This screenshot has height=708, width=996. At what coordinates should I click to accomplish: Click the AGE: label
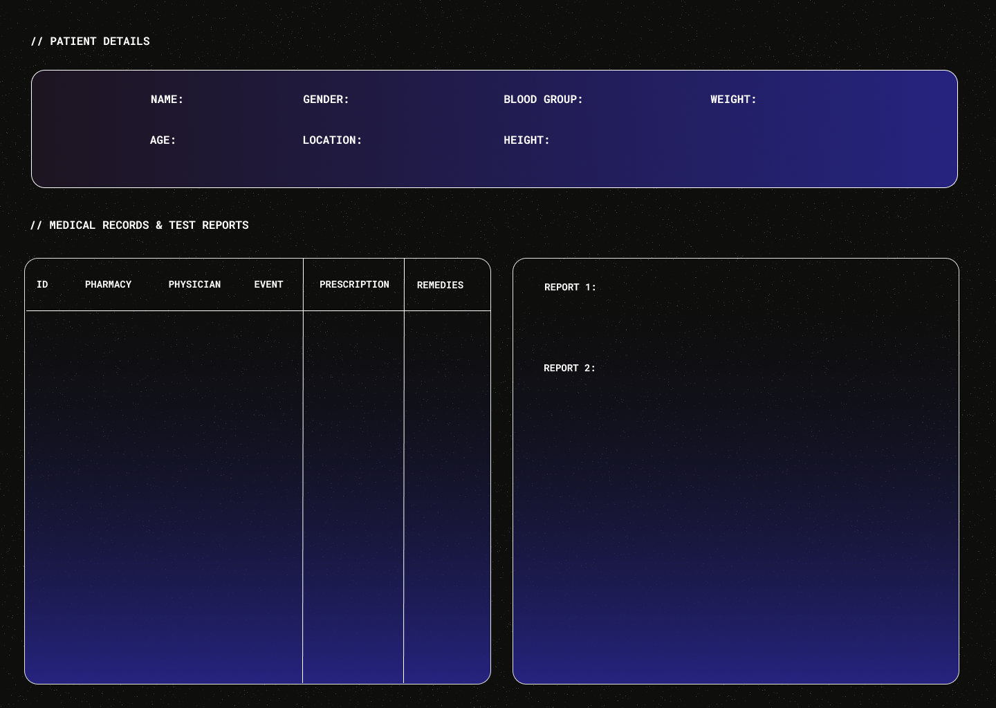(163, 140)
